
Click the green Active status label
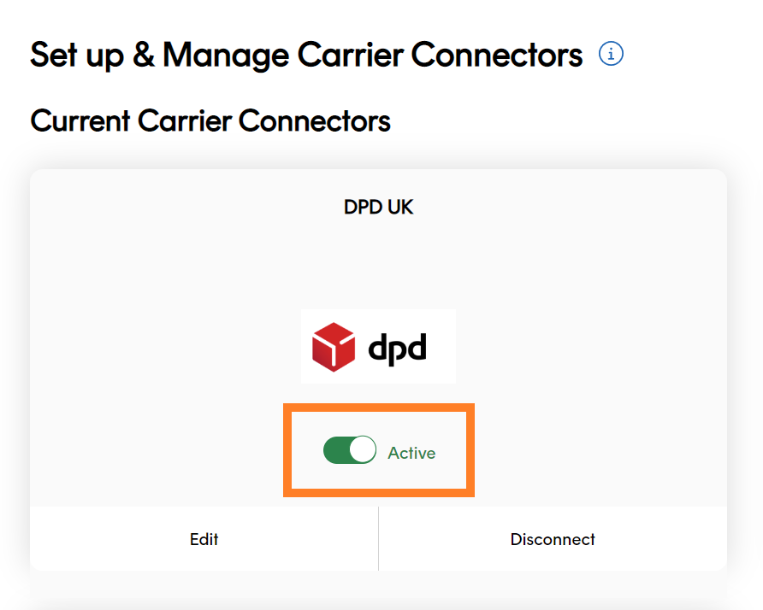coord(411,453)
